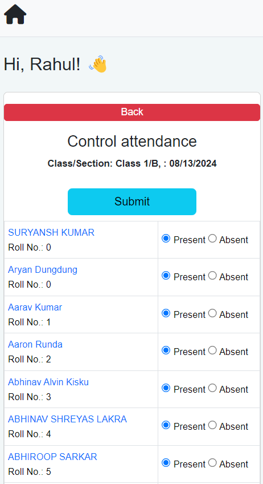Screen dimensions: 263x484
Task: Open Abhinav Alvin Kisku profile link
Action: [x=48, y=382]
